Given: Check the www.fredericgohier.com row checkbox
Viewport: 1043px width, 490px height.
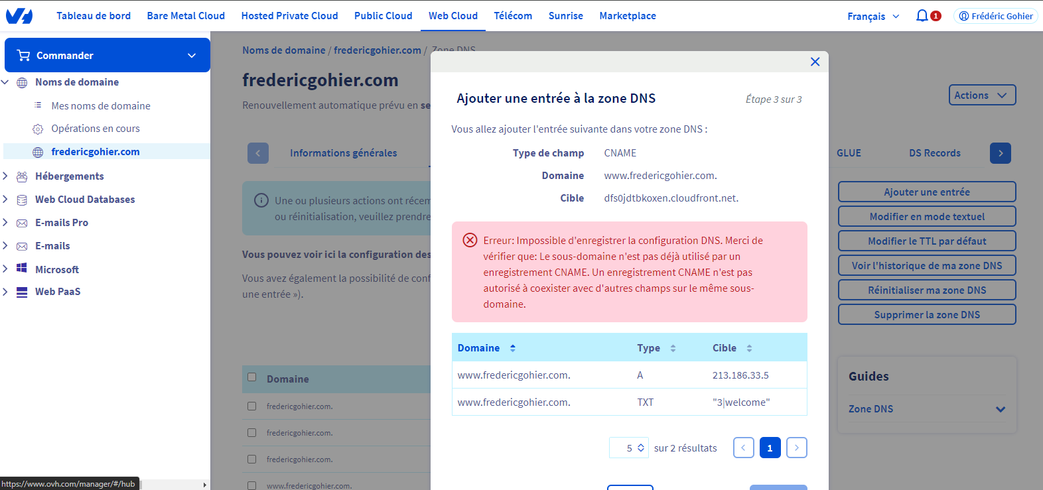Looking at the screenshot, I should click(x=252, y=485).
